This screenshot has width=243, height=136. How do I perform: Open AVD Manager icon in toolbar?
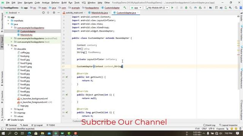(x=226, y=8)
